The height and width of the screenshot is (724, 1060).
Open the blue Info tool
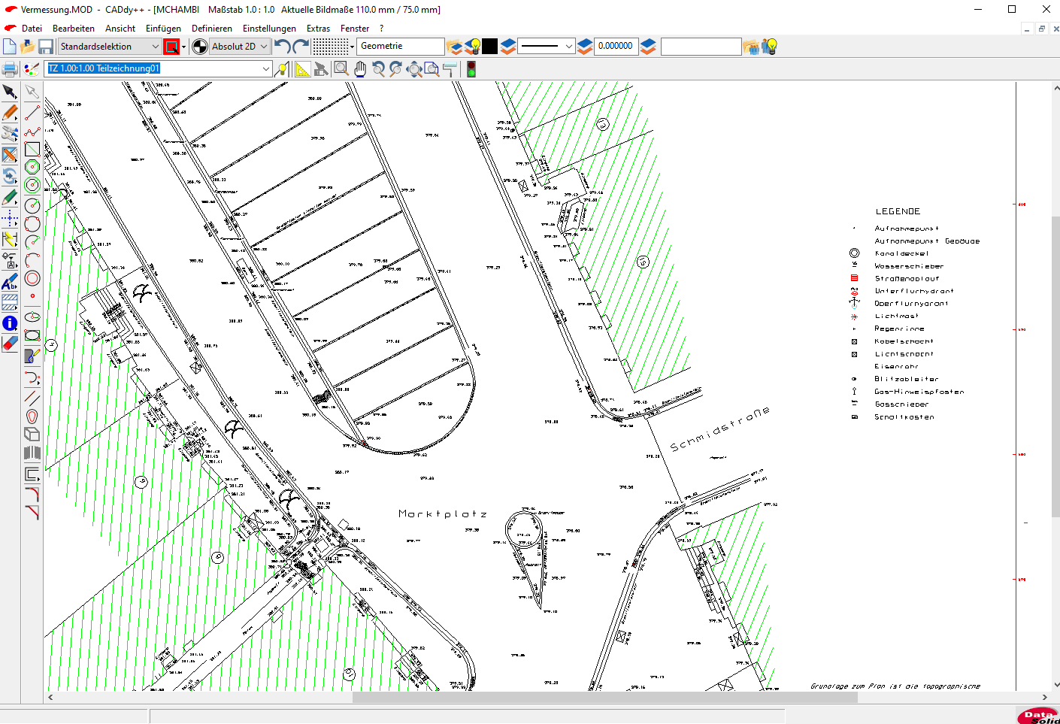[10, 323]
